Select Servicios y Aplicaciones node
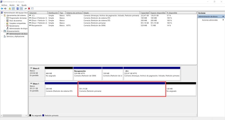 (x=15, y=37)
